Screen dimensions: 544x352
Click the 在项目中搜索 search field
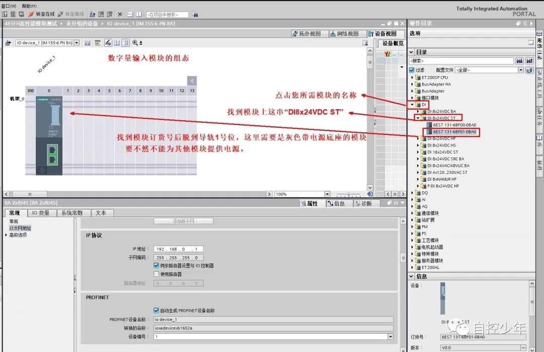(x=168, y=15)
